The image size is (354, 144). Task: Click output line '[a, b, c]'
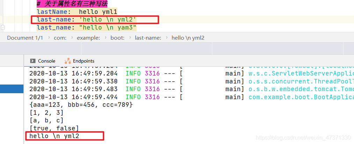click(46, 121)
